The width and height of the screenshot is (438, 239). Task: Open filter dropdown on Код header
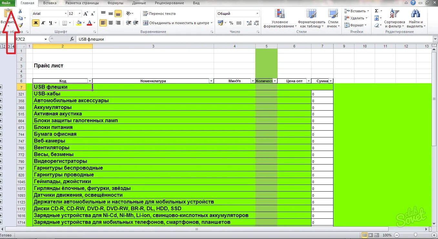click(90, 81)
